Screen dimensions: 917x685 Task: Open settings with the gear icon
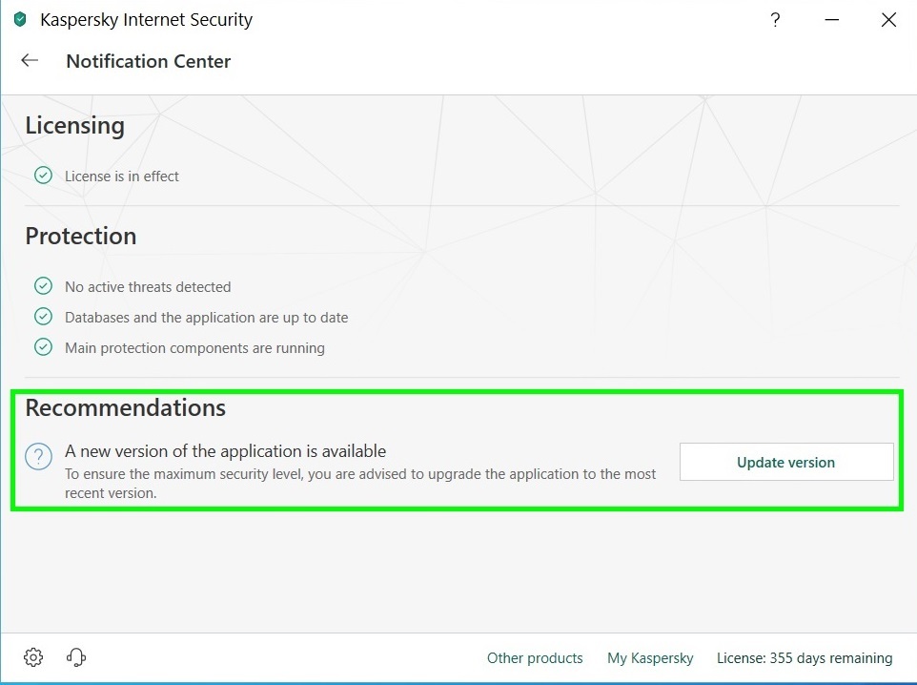click(x=33, y=657)
